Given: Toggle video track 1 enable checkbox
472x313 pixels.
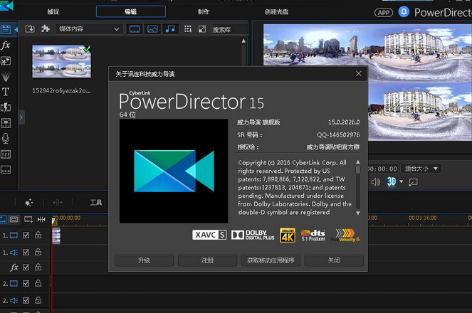Looking at the screenshot, I should coord(26,235).
